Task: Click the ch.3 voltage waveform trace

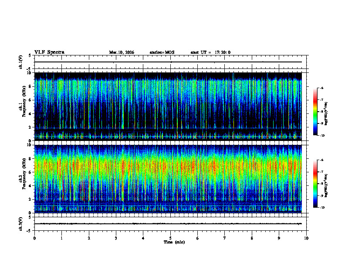Action: coord(168,224)
